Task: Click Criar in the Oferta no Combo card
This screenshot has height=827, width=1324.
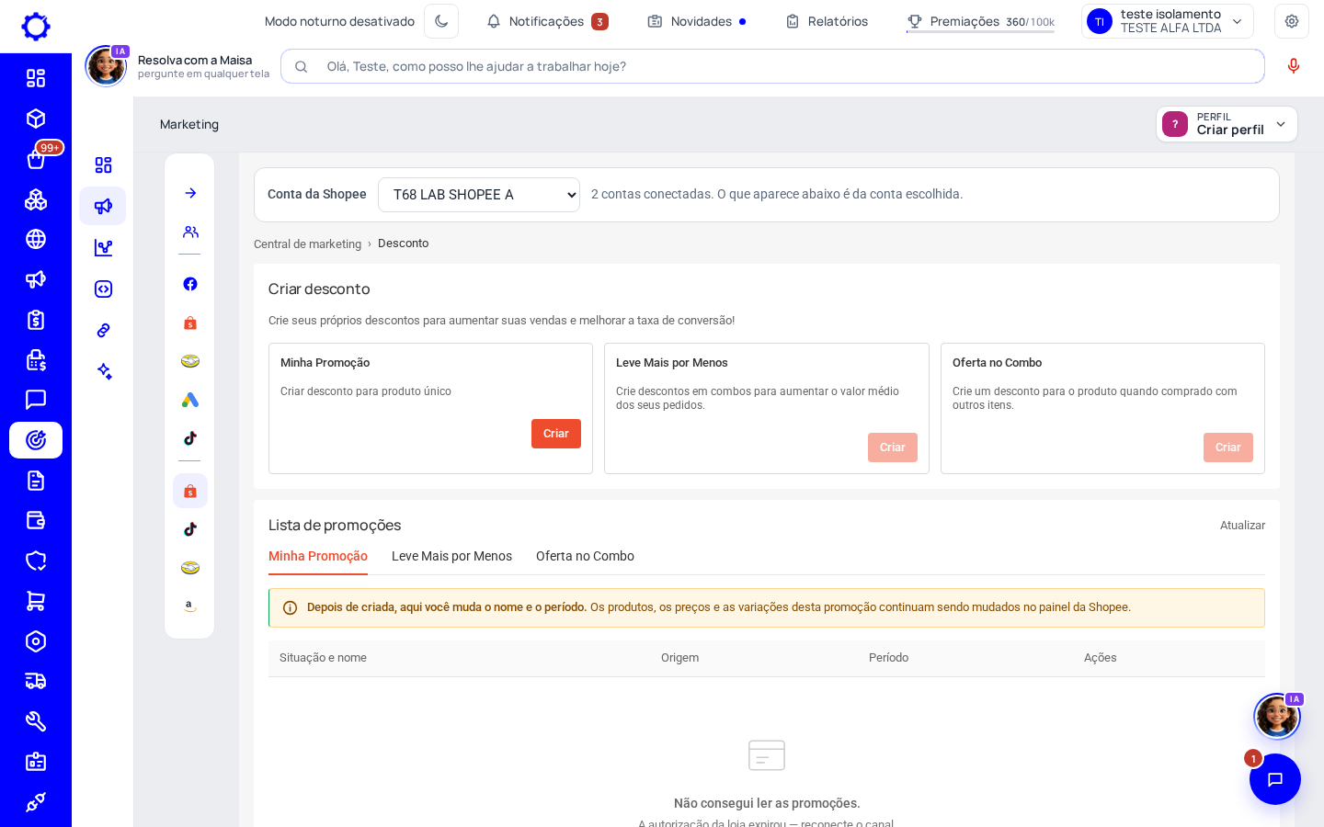Action: pos(1228,447)
